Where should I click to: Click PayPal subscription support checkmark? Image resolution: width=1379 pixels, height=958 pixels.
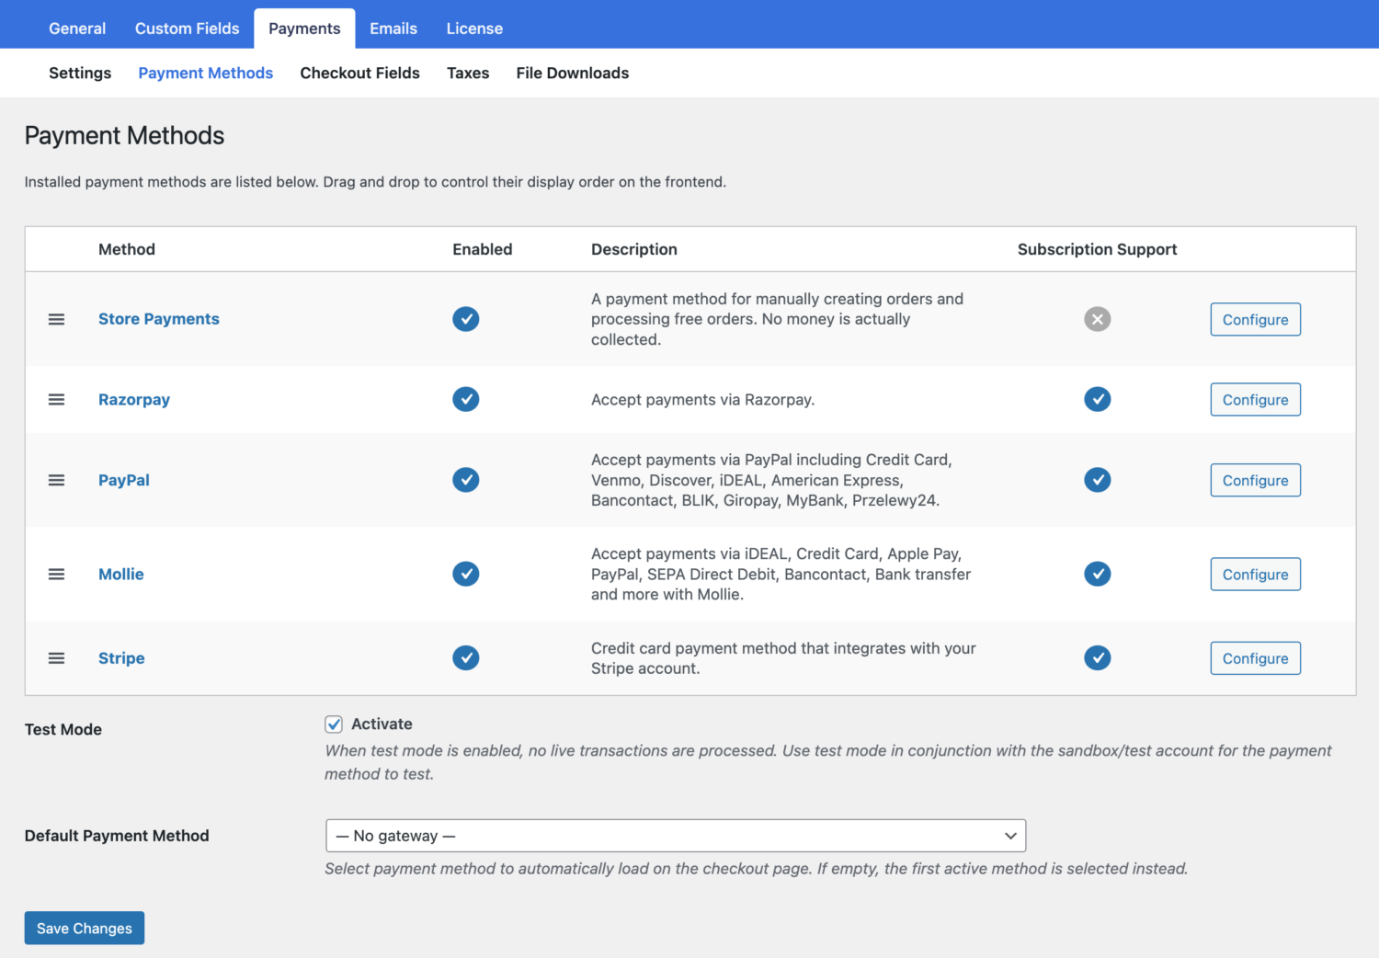coord(1098,480)
